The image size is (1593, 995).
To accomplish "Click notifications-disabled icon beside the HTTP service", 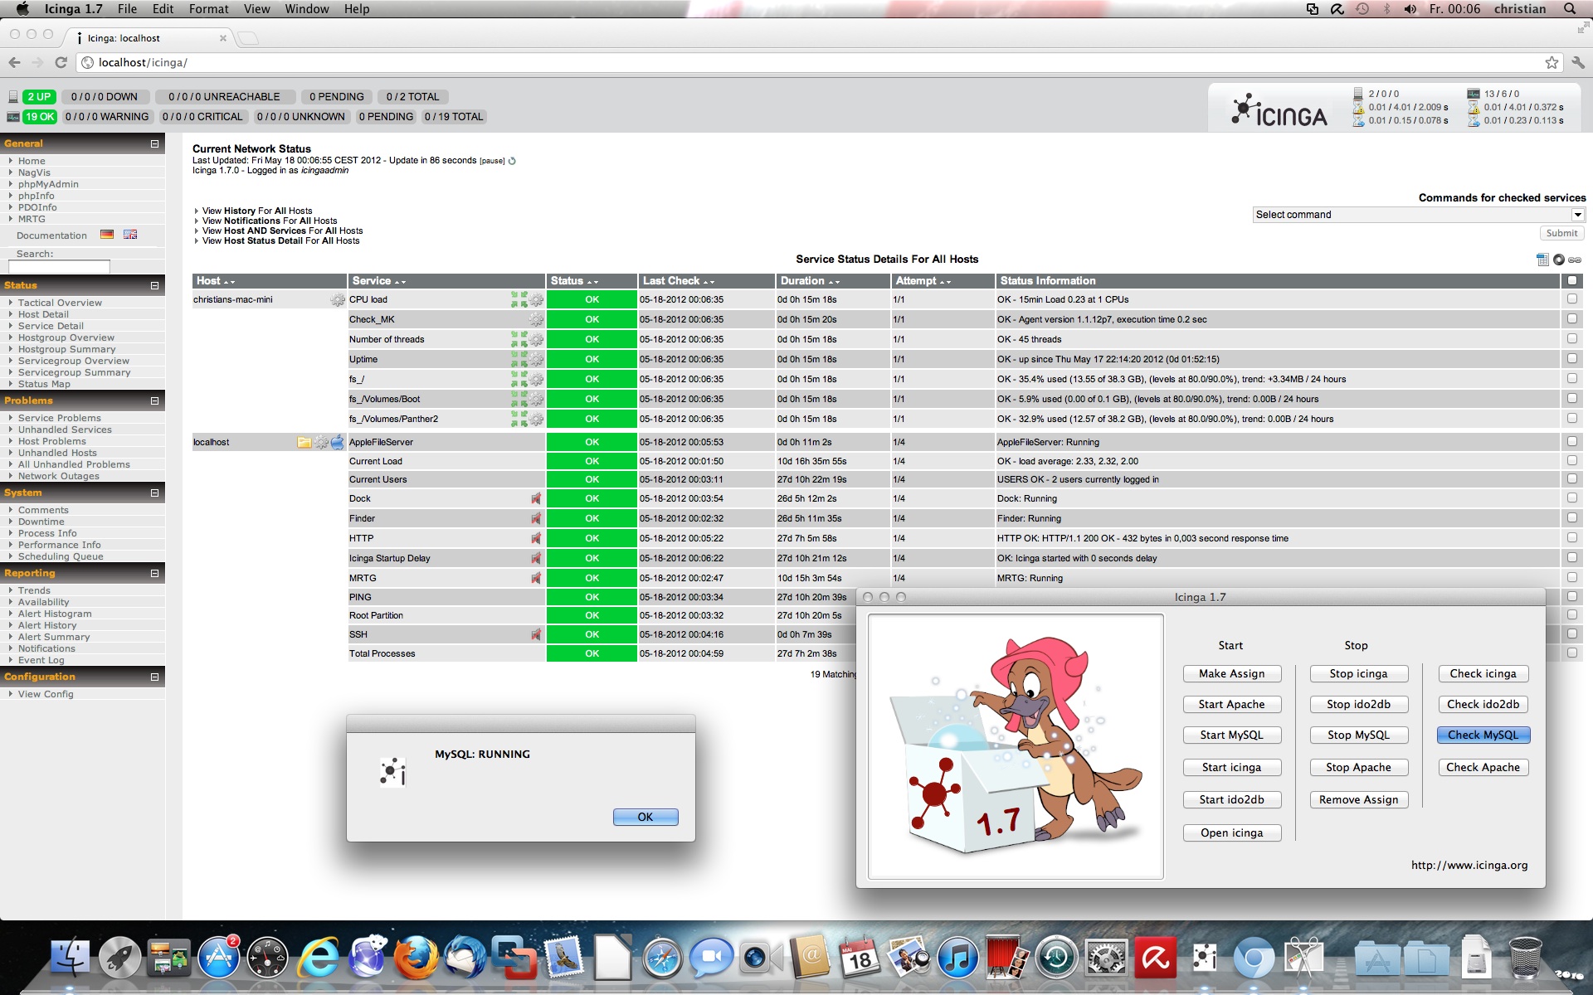I will pyautogui.click(x=536, y=539).
